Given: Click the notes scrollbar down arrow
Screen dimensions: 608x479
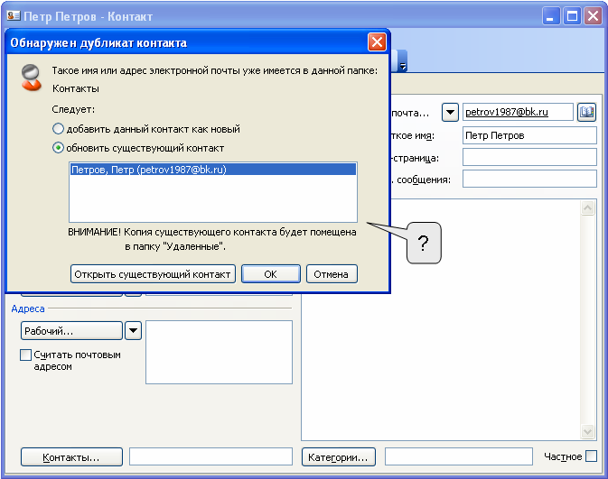Looking at the screenshot, I should click(587, 431).
